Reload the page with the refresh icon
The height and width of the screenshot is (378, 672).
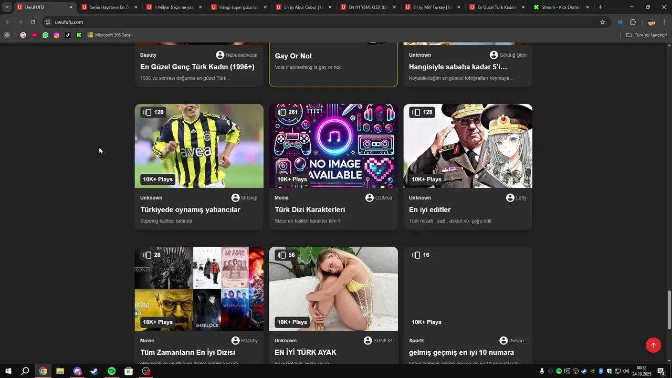tap(33, 22)
